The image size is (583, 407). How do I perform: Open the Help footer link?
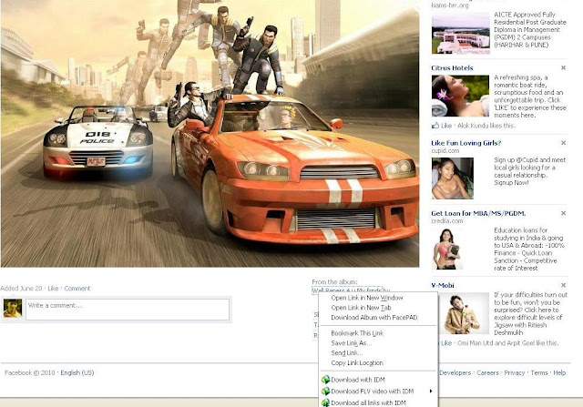559,372
